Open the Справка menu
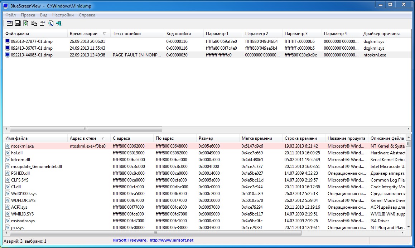Screen dimensions: 415x248 87,15
